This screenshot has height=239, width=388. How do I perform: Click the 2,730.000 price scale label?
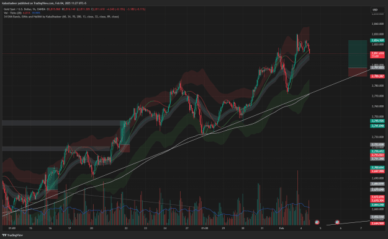pos(377,137)
